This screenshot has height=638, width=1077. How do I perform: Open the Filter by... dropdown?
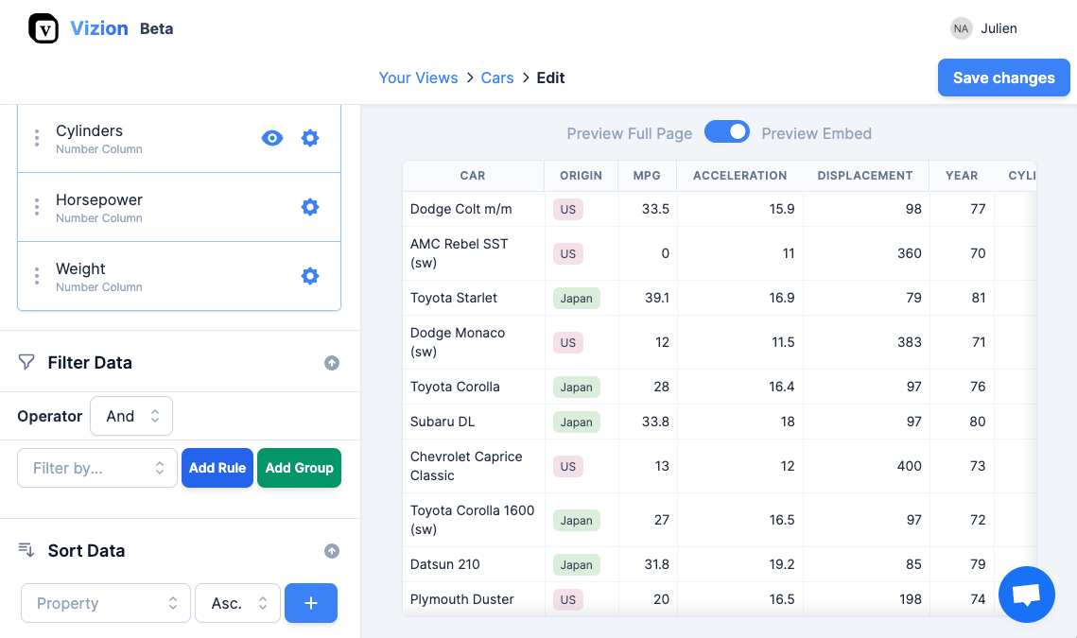point(96,467)
